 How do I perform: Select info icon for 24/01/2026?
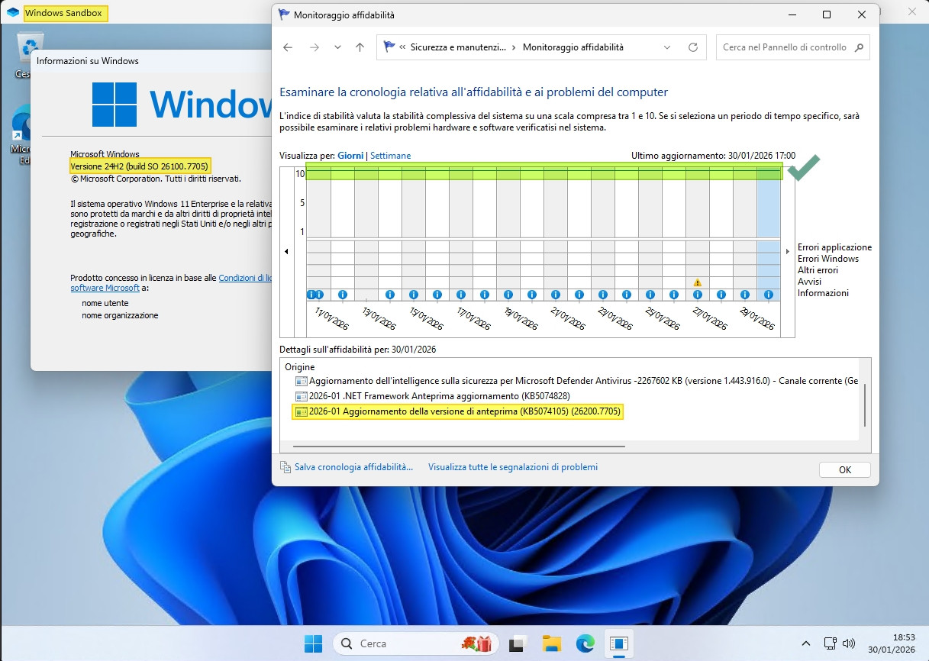[627, 295]
